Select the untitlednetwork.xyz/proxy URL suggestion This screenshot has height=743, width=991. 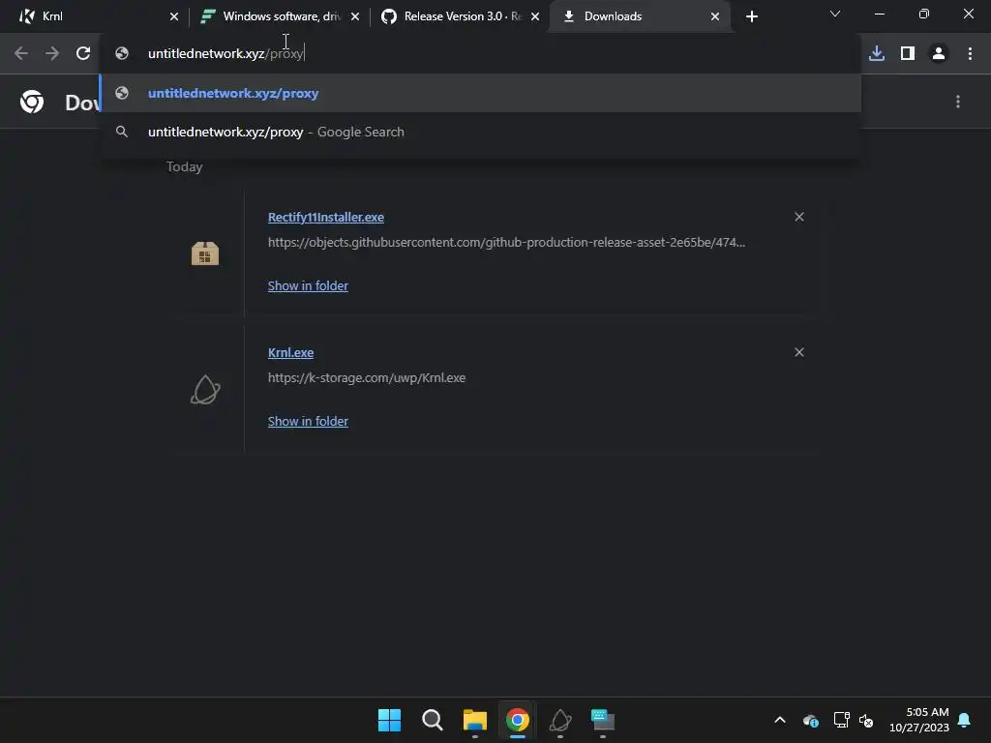tap(480, 94)
